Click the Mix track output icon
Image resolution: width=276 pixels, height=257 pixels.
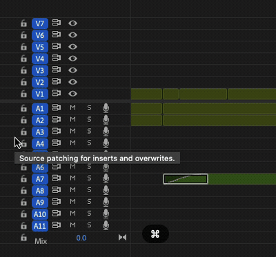pos(122,238)
